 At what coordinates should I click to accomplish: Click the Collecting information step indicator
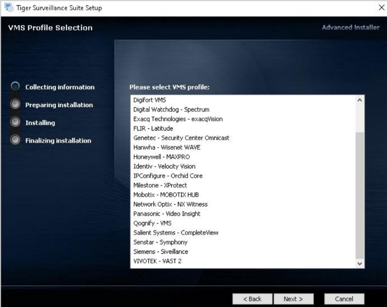coord(15,86)
